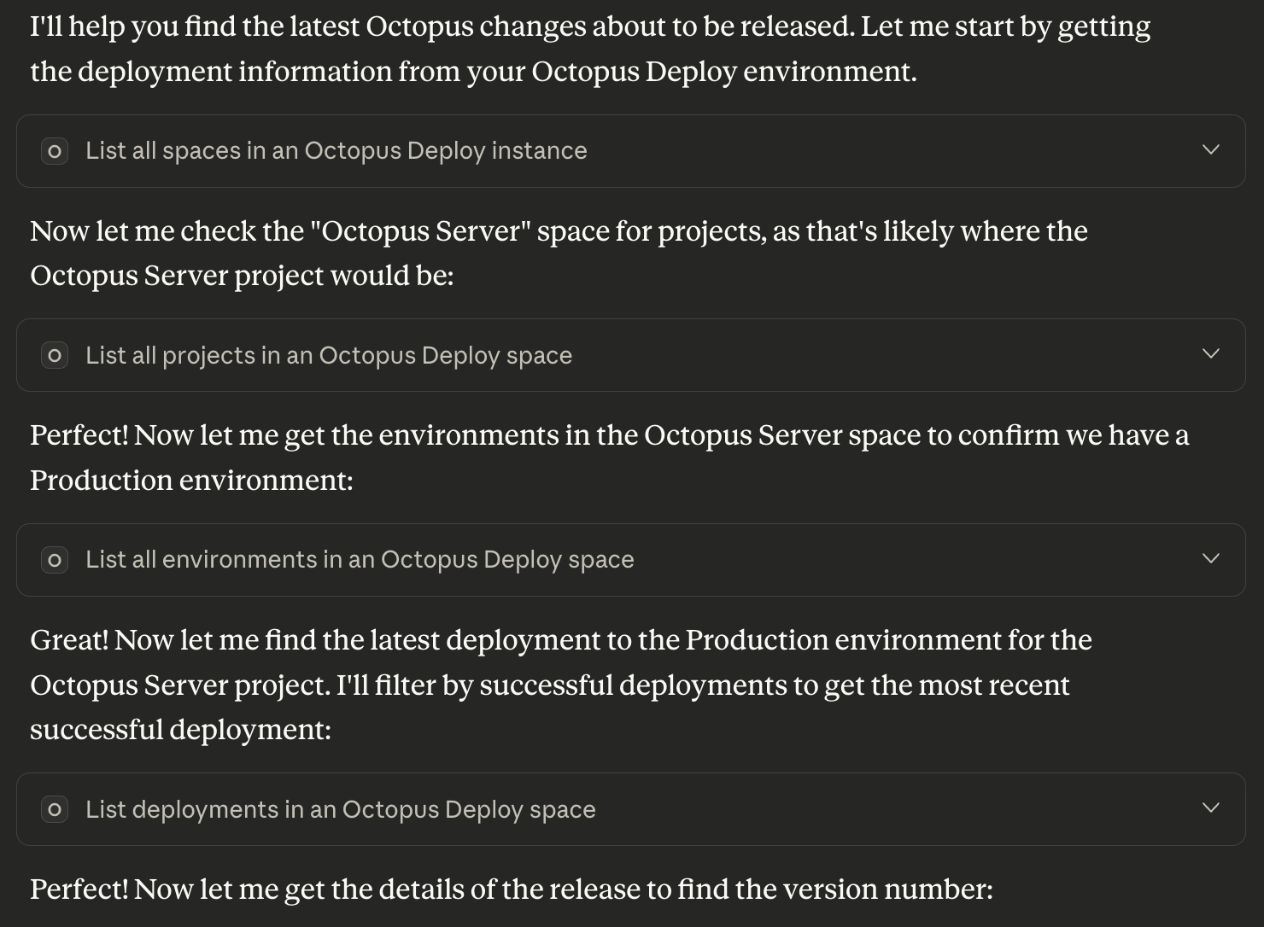Click the Octopus icon beside List all projects
This screenshot has height=927, width=1264.
pos(54,355)
